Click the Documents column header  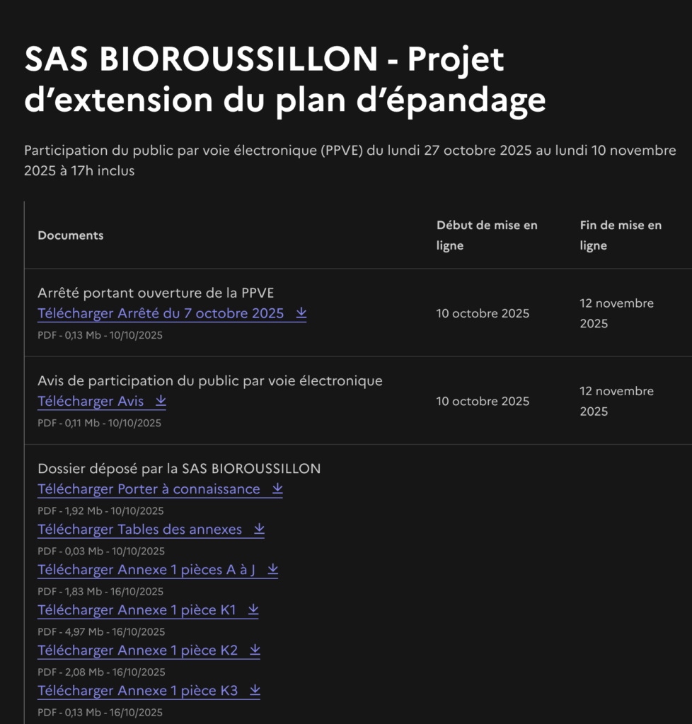(x=71, y=235)
